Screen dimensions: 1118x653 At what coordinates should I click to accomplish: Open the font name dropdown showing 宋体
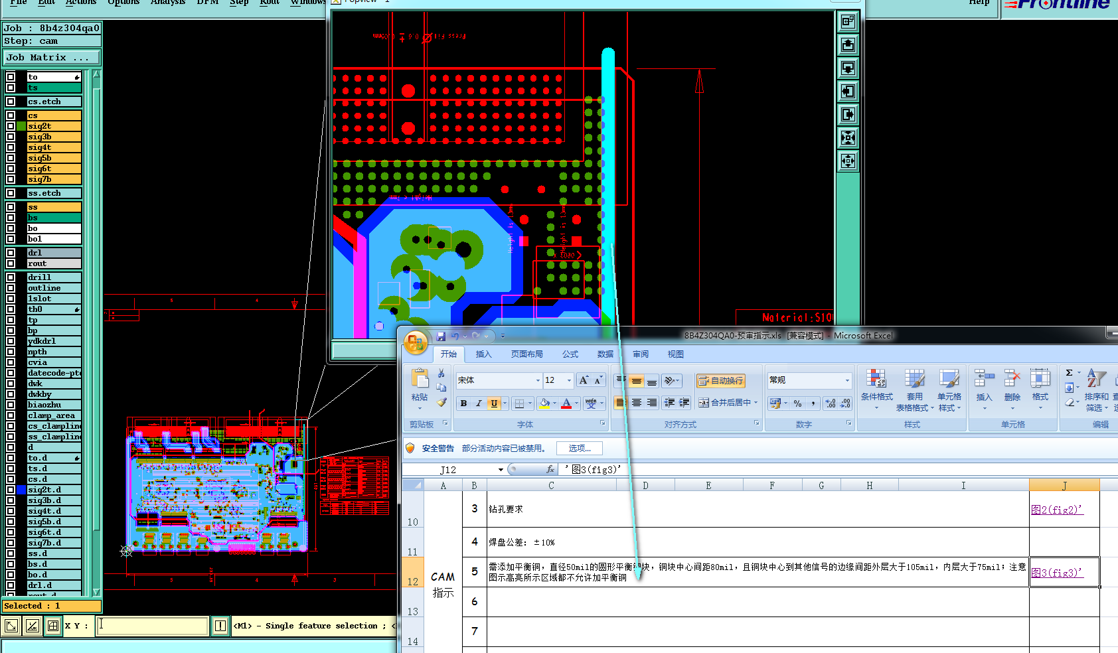(538, 380)
